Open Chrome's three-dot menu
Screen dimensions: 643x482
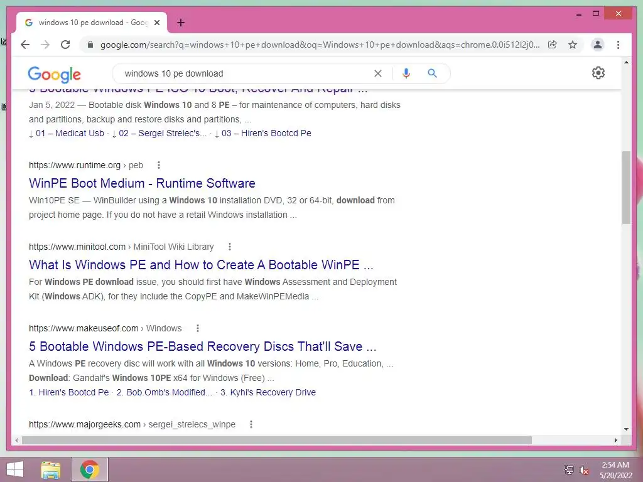[618, 45]
